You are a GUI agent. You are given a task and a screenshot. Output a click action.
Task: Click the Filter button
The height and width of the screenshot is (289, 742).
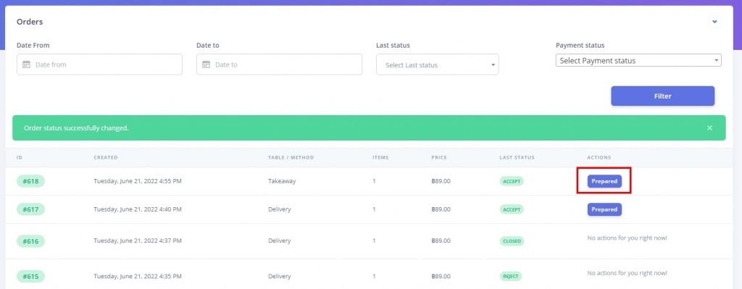pyautogui.click(x=662, y=96)
